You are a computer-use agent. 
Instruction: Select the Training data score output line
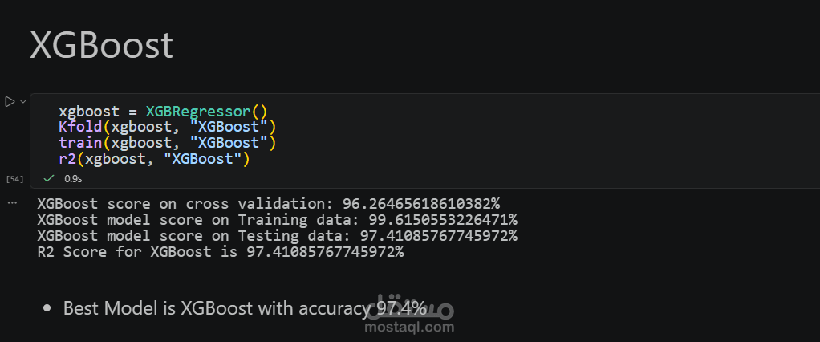point(277,220)
